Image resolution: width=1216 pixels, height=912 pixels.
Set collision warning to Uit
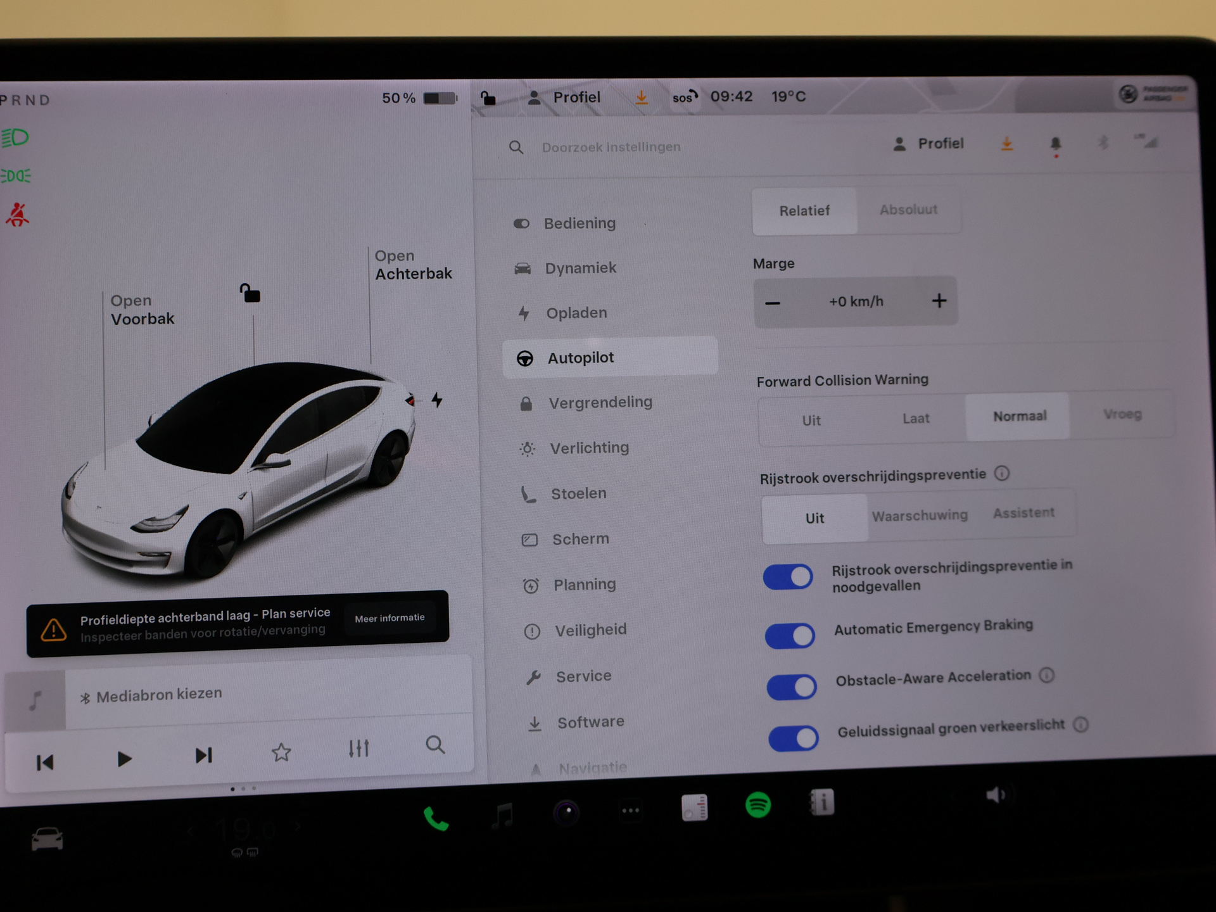click(x=811, y=421)
